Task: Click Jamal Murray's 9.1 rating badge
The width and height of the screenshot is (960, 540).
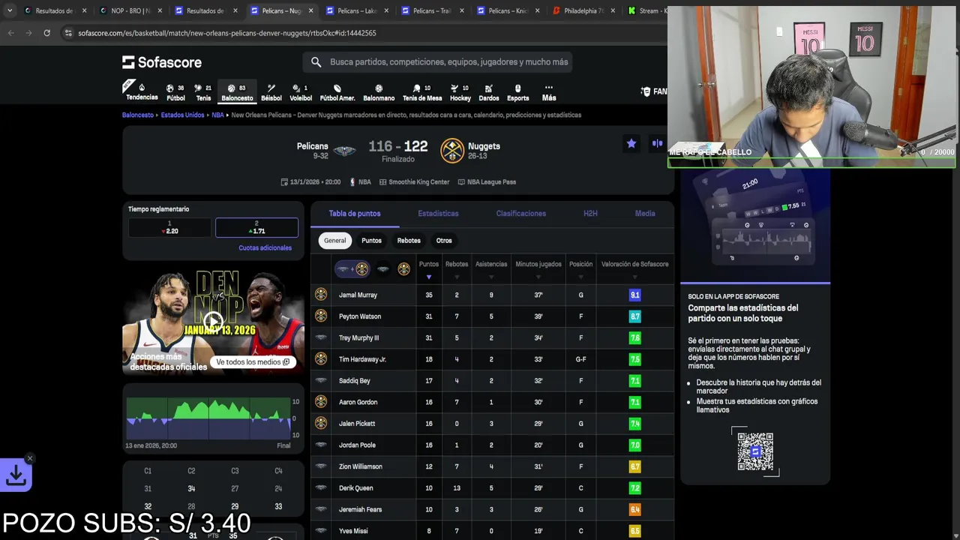Action: tap(634, 295)
